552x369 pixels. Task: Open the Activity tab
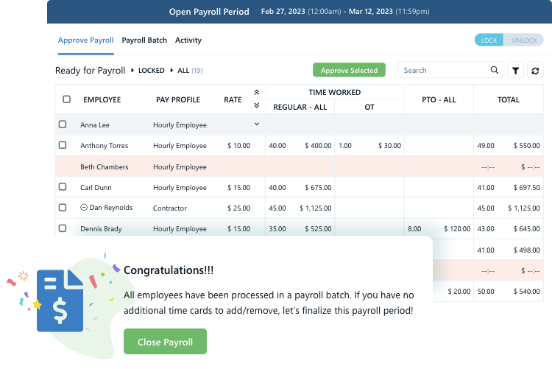click(188, 41)
